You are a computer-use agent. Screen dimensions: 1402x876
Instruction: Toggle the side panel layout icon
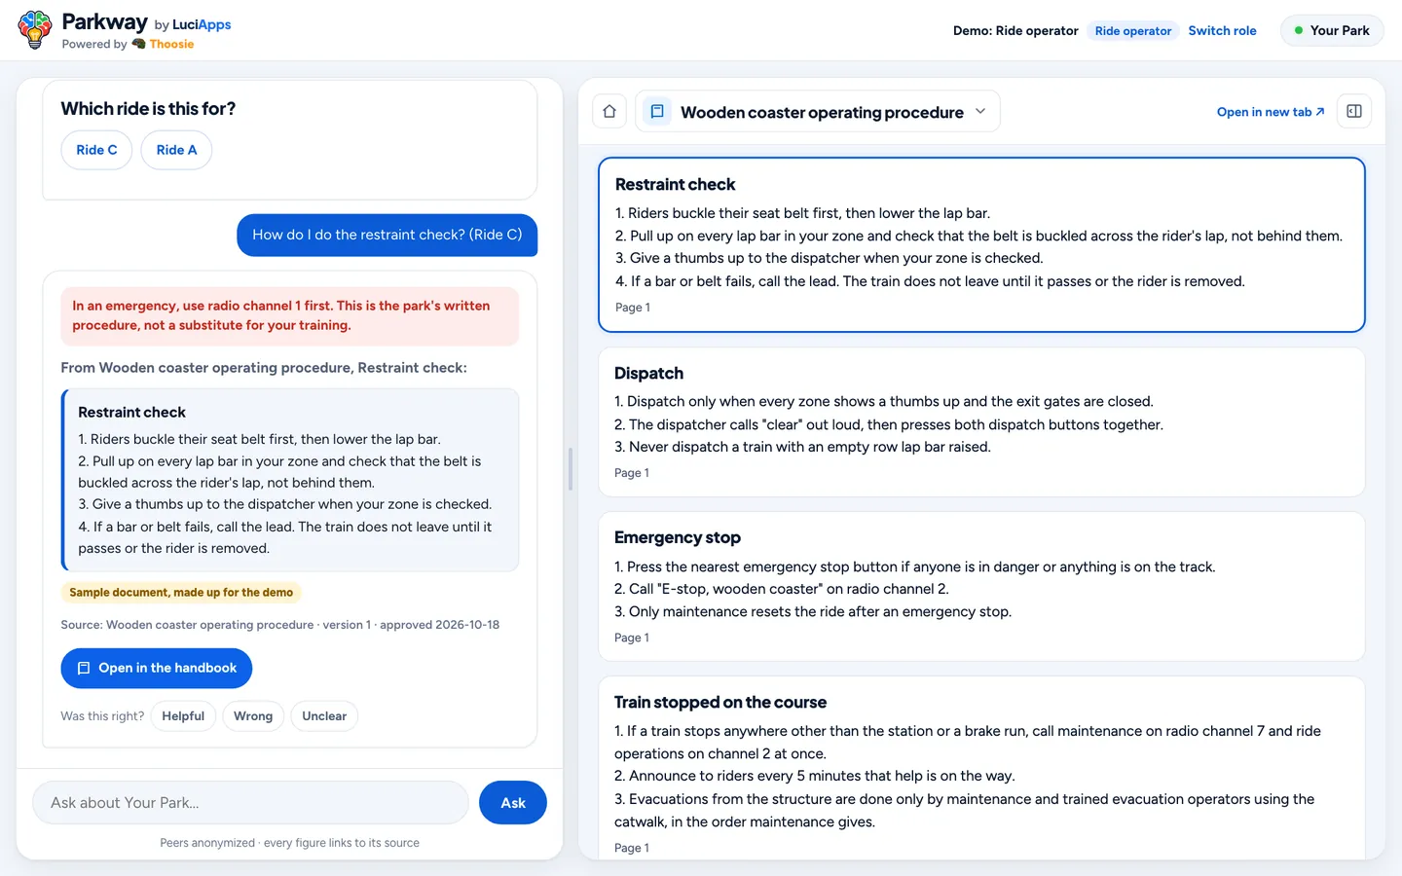click(x=1354, y=111)
